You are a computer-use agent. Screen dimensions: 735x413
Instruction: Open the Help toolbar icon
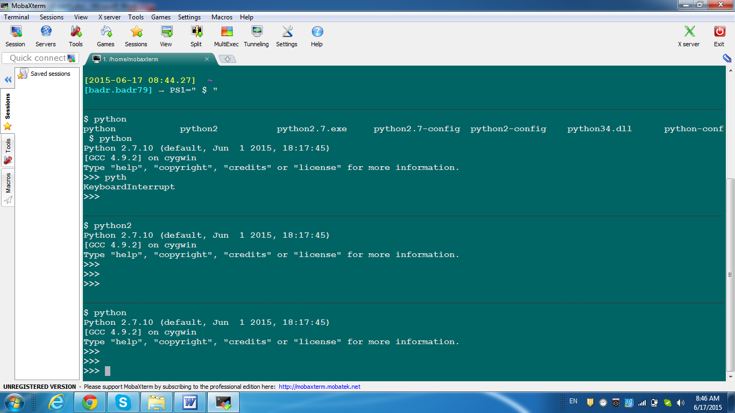tap(317, 36)
